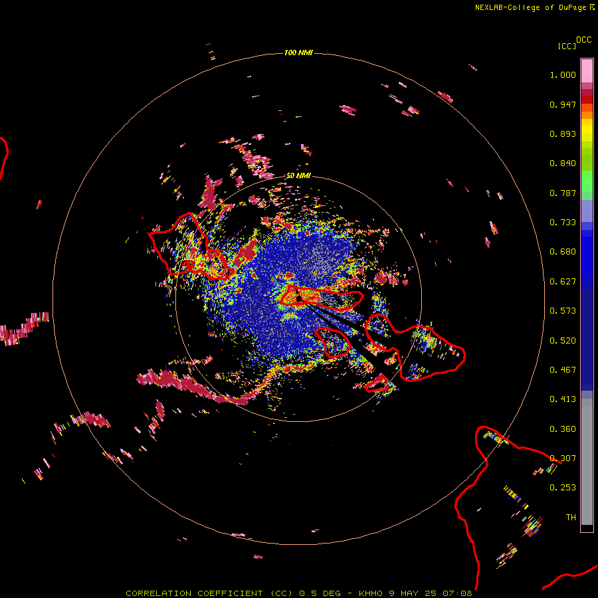Click the 100 NMI range ring label
This screenshot has height=598, width=598.
point(298,52)
